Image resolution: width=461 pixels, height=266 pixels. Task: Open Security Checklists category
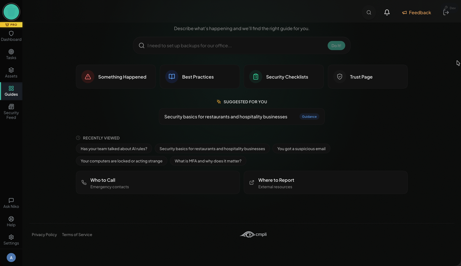284,77
